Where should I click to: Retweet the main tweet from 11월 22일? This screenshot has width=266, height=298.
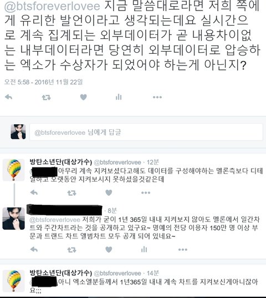(x=46, y=98)
